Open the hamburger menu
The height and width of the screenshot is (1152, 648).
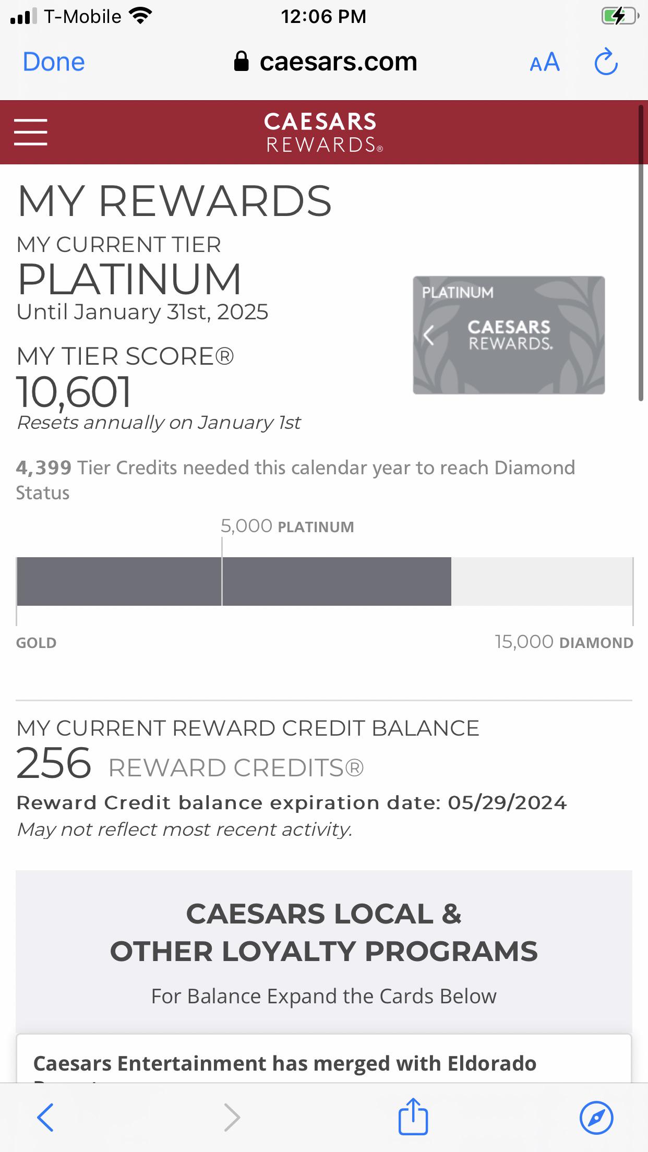pos(31,131)
